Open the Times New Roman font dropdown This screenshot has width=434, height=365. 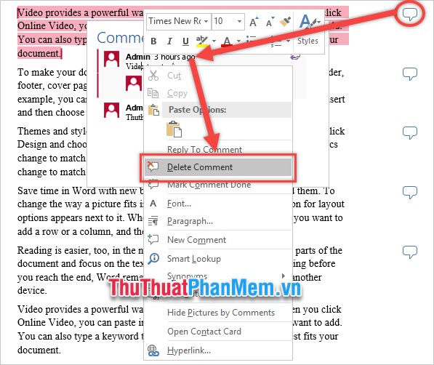pyautogui.click(x=206, y=21)
